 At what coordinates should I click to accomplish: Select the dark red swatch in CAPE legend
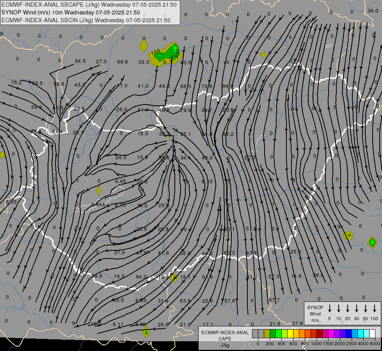click(x=320, y=334)
